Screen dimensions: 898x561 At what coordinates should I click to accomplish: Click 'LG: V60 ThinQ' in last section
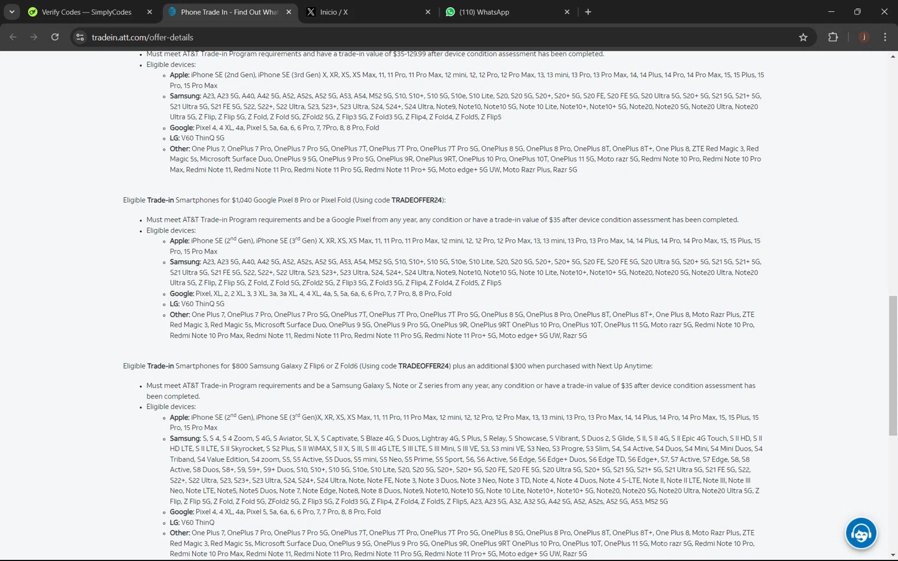point(192,523)
